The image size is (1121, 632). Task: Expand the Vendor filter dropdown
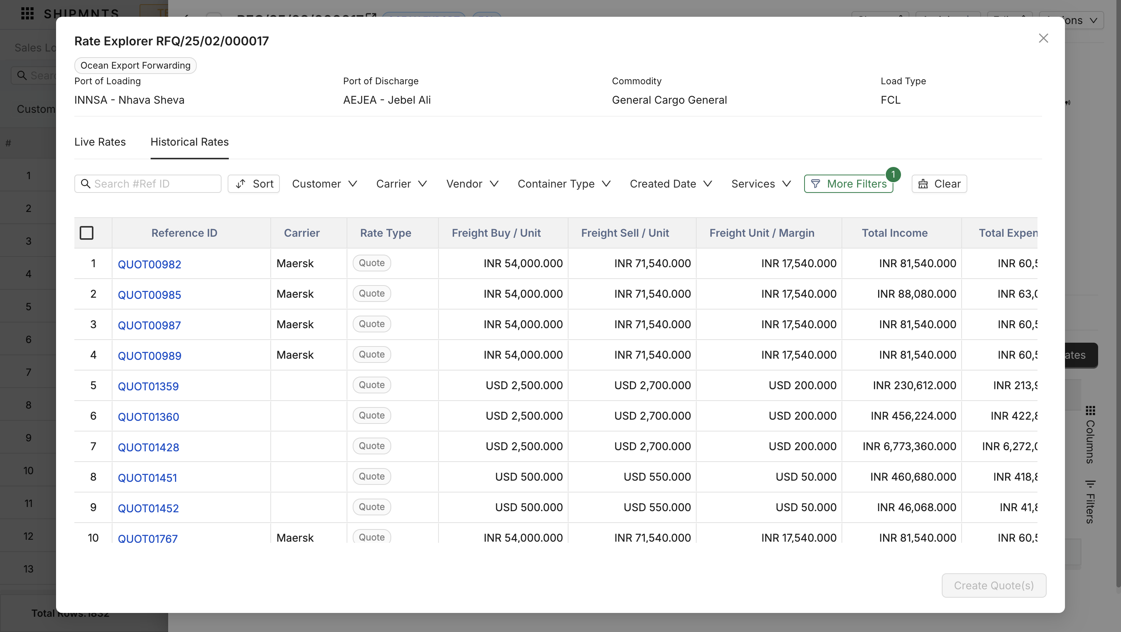(x=472, y=184)
